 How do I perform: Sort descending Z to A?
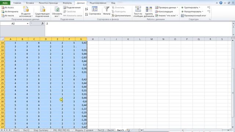[x=87, y=14]
